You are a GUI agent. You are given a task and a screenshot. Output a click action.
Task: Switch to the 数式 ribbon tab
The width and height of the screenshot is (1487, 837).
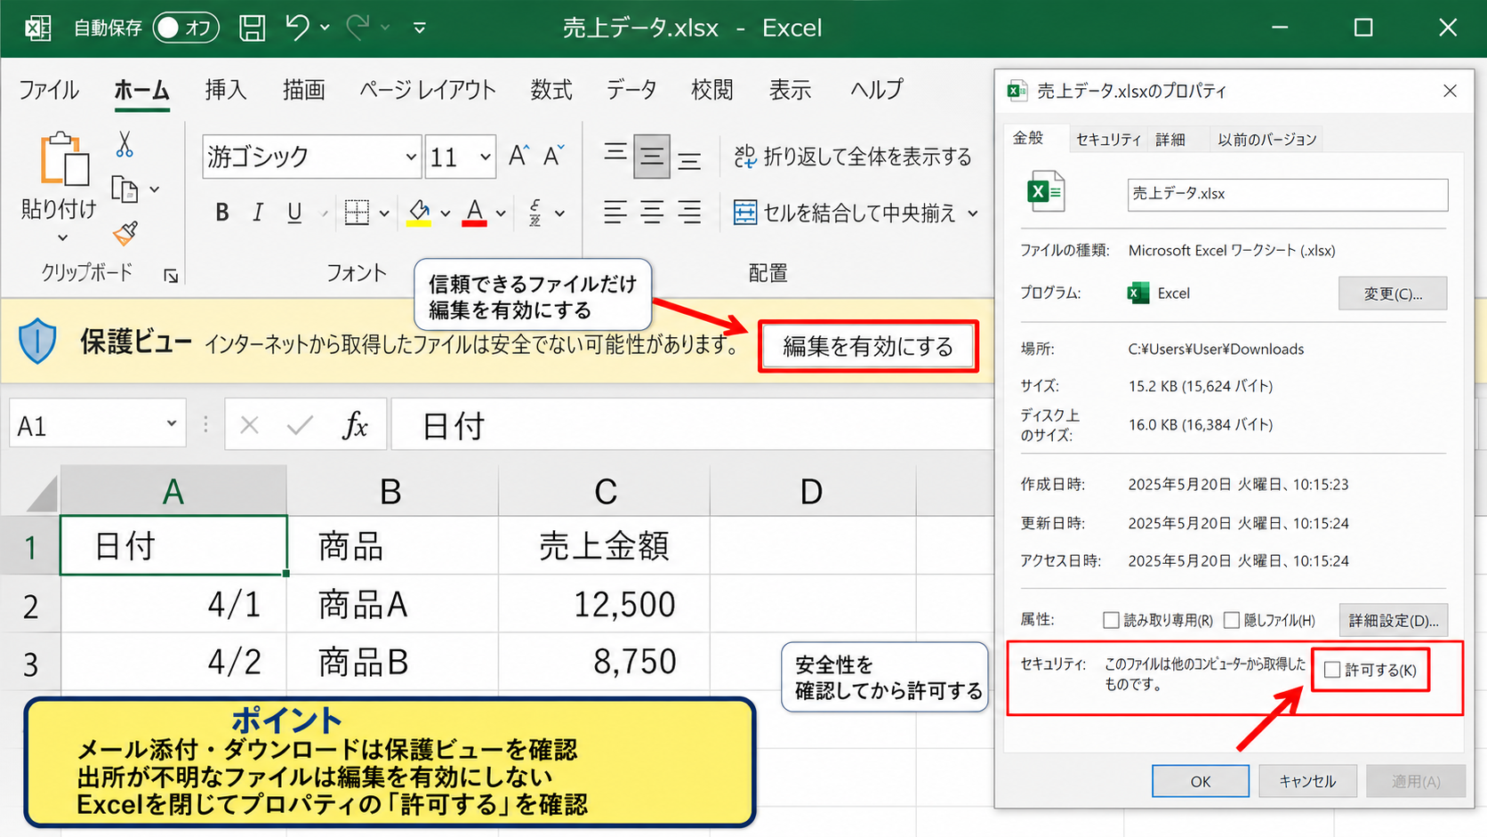tap(551, 90)
